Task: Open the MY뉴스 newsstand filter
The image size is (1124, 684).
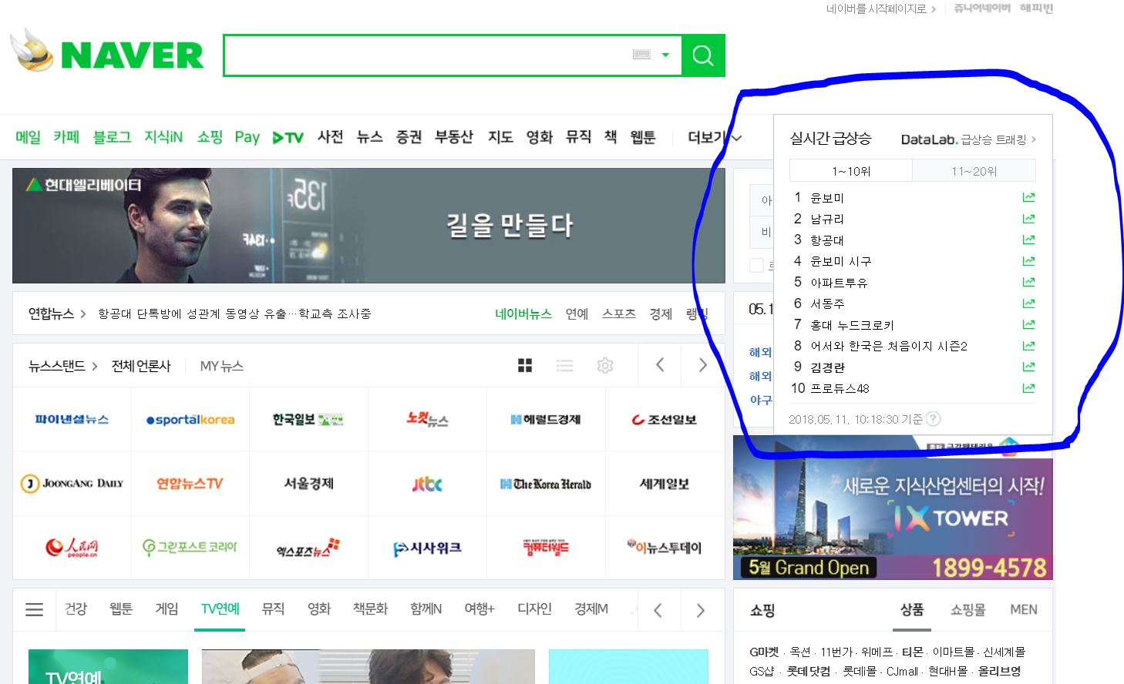Action: point(222,366)
